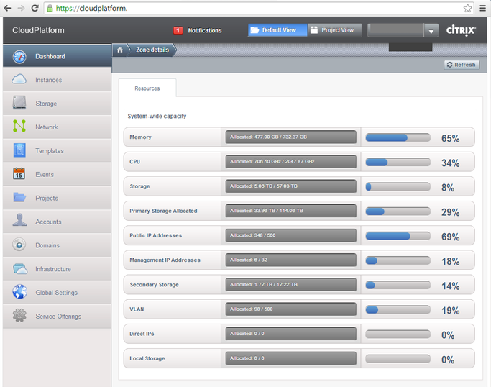
Task: Click the Accounts person icon
Action: click(x=19, y=220)
